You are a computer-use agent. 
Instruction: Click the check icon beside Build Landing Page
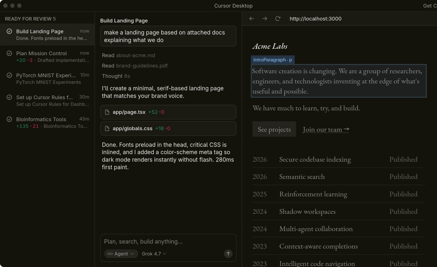pyautogui.click(x=9, y=31)
